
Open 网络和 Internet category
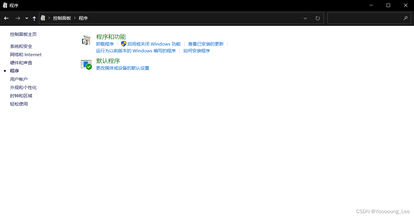click(26, 54)
